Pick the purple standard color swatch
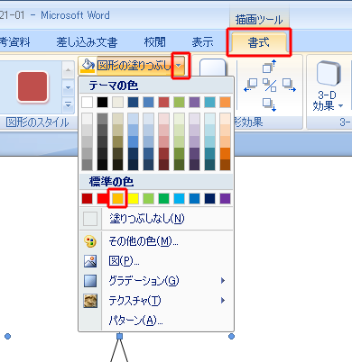 (226, 198)
